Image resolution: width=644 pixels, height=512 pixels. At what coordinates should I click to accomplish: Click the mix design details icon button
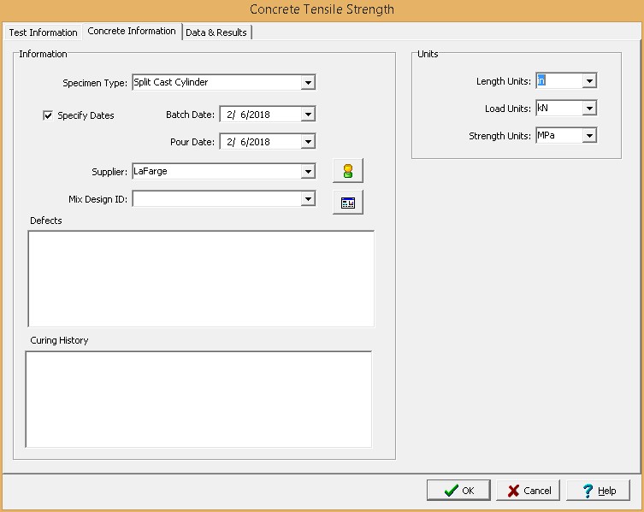click(x=348, y=203)
